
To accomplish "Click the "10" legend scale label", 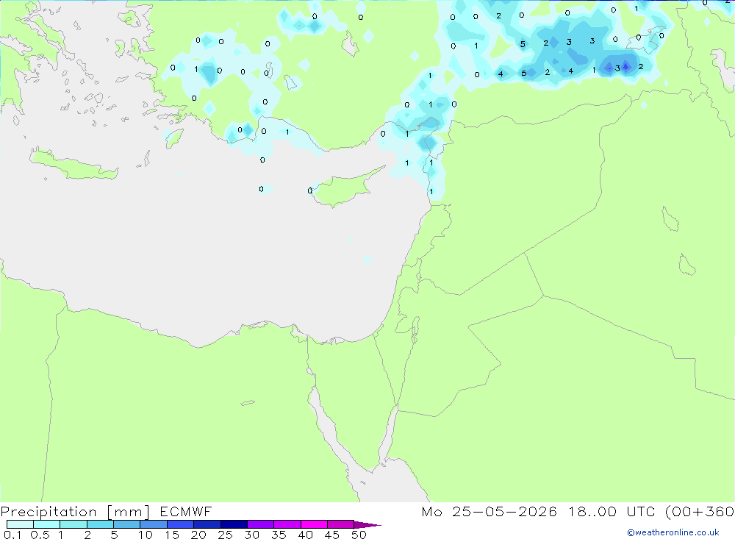I will (x=146, y=535).
